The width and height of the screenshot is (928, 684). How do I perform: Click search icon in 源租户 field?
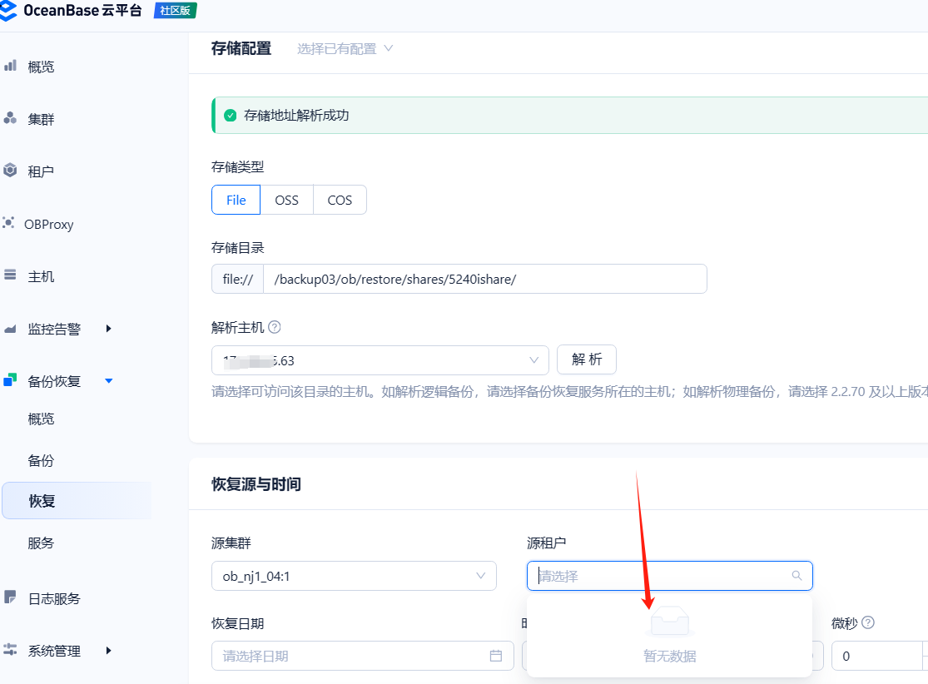point(796,576)
